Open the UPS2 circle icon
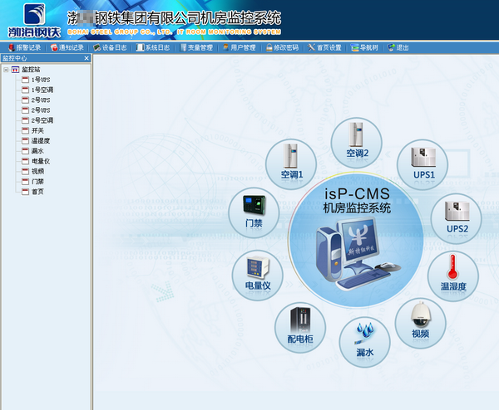This screenshot has width=499, height=410. (457, 218)
